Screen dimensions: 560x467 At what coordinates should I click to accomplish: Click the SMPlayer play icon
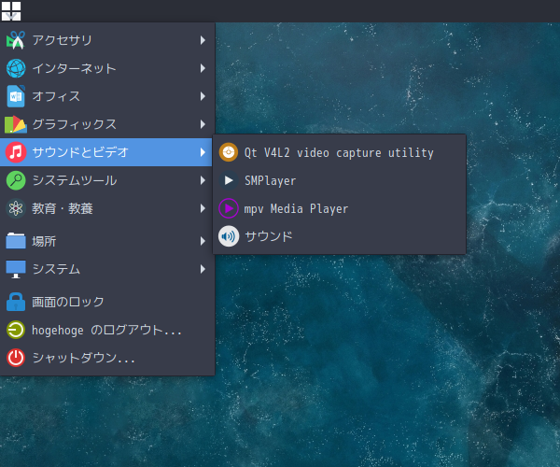point(229,180)
